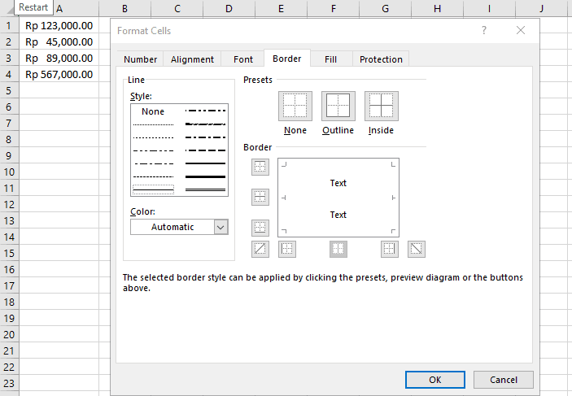572x396 pixels.
Task: Click OK to confirm Format Cells
Action: point(434,380)
